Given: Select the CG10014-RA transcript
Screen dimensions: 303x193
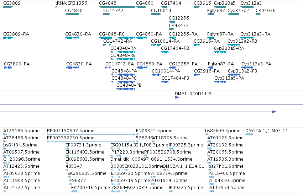Looking at the screenshot, I should point(156,45).
